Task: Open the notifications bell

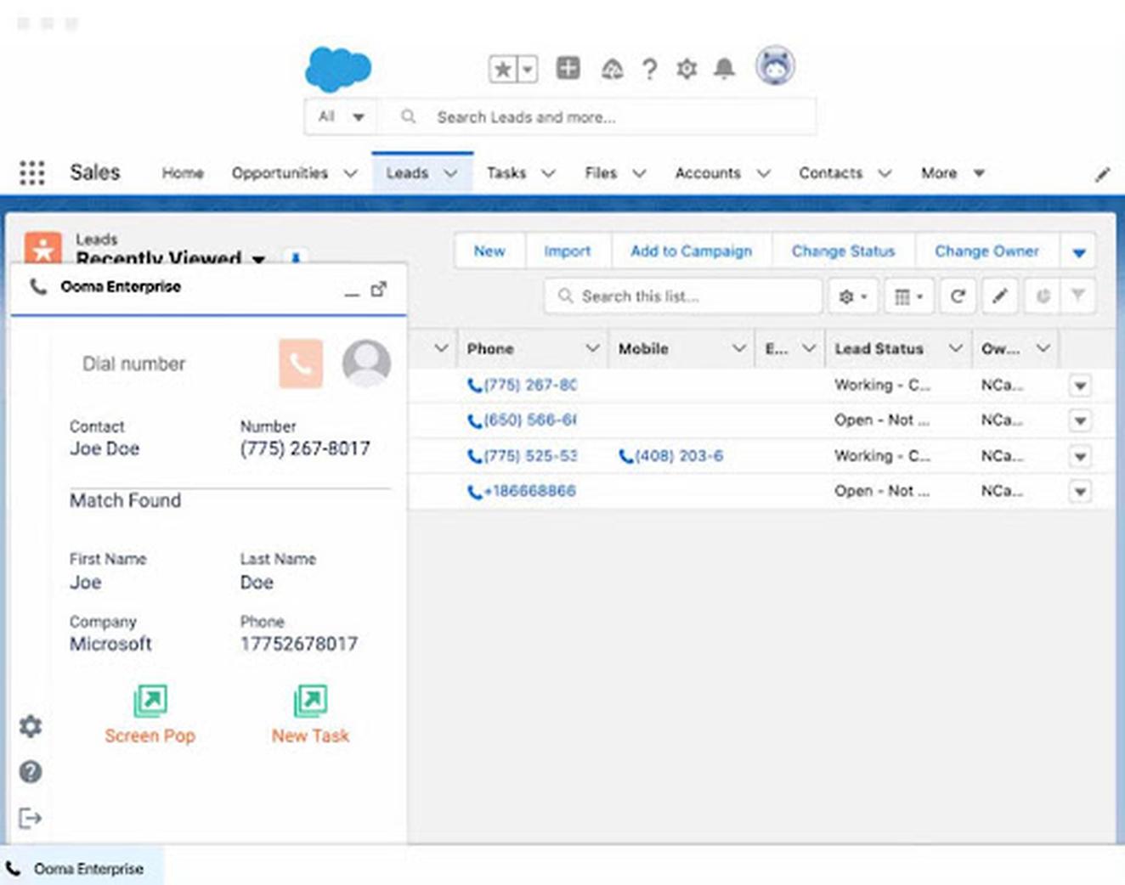Action: pos(724,69)
